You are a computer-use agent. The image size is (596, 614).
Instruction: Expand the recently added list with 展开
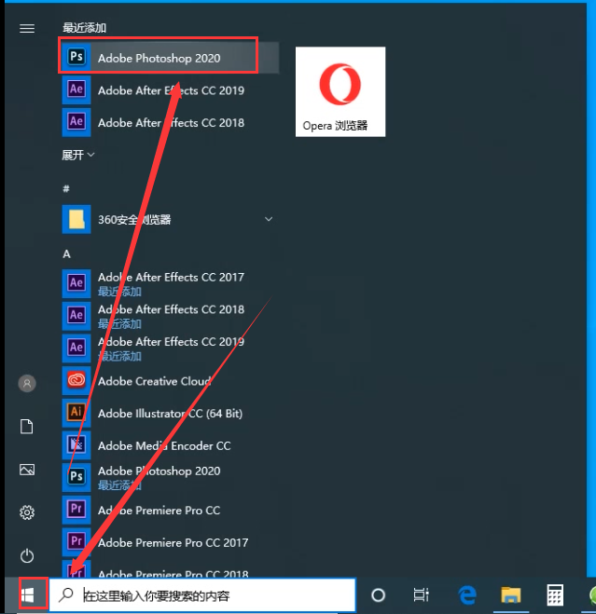click(x=78, y=155)
